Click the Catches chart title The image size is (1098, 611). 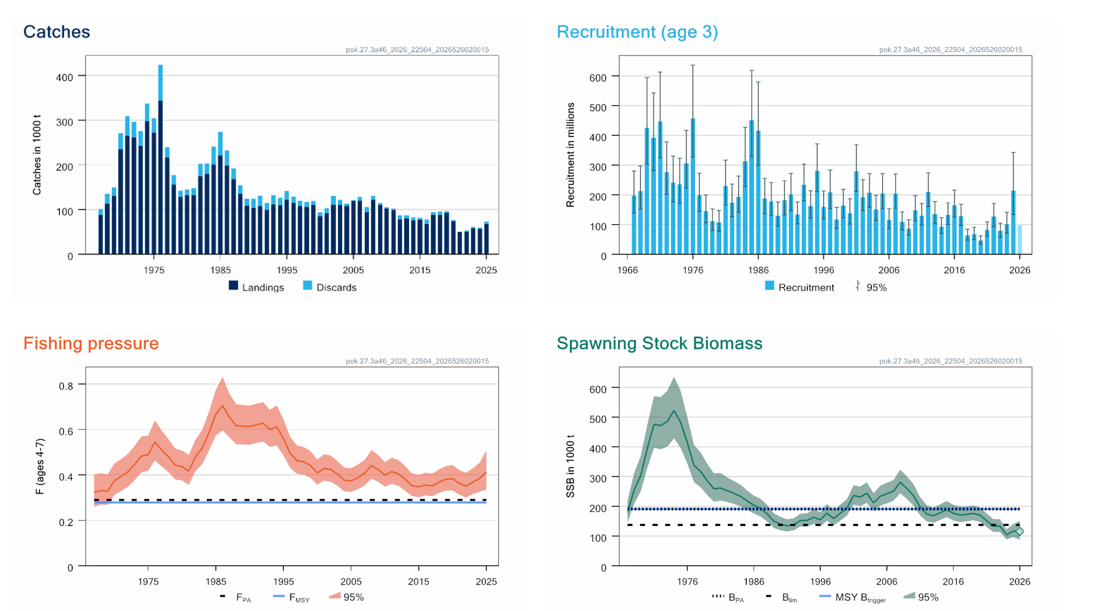coord(56,32)
